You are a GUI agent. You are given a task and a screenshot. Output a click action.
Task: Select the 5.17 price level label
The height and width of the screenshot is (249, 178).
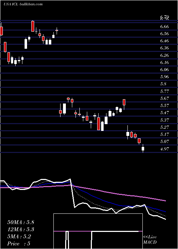[164, 134]
